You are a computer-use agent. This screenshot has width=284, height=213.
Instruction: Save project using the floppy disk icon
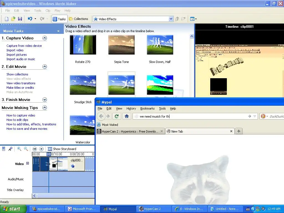(20, 19)
